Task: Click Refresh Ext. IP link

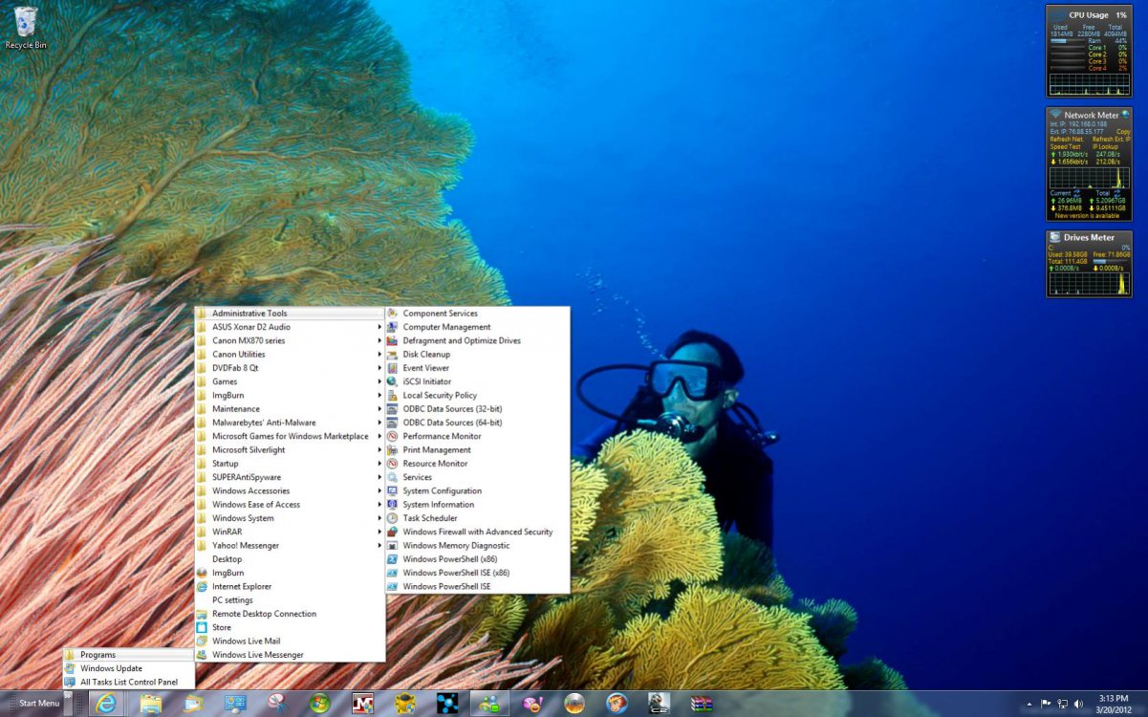Action: pyautogui.click(x=1111, y=140)
